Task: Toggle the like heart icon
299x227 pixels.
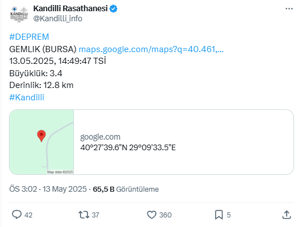Action: [152, 215]
